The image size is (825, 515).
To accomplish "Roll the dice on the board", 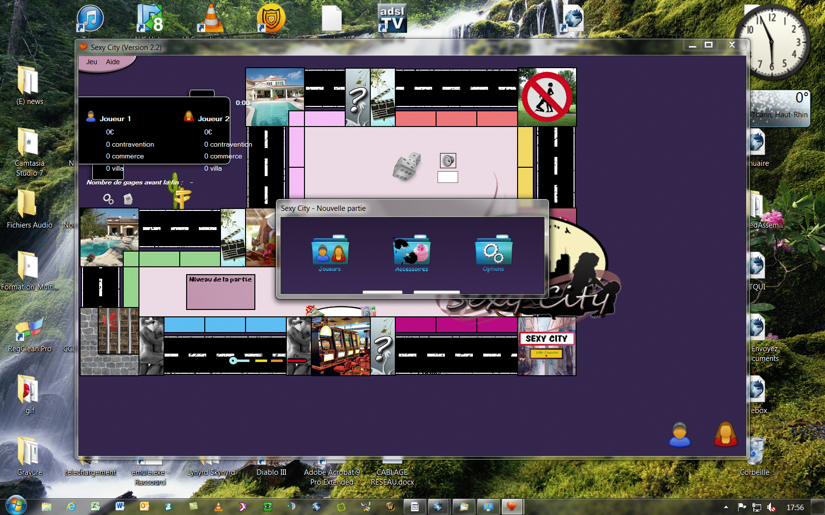I will click(x=407, y=167).
